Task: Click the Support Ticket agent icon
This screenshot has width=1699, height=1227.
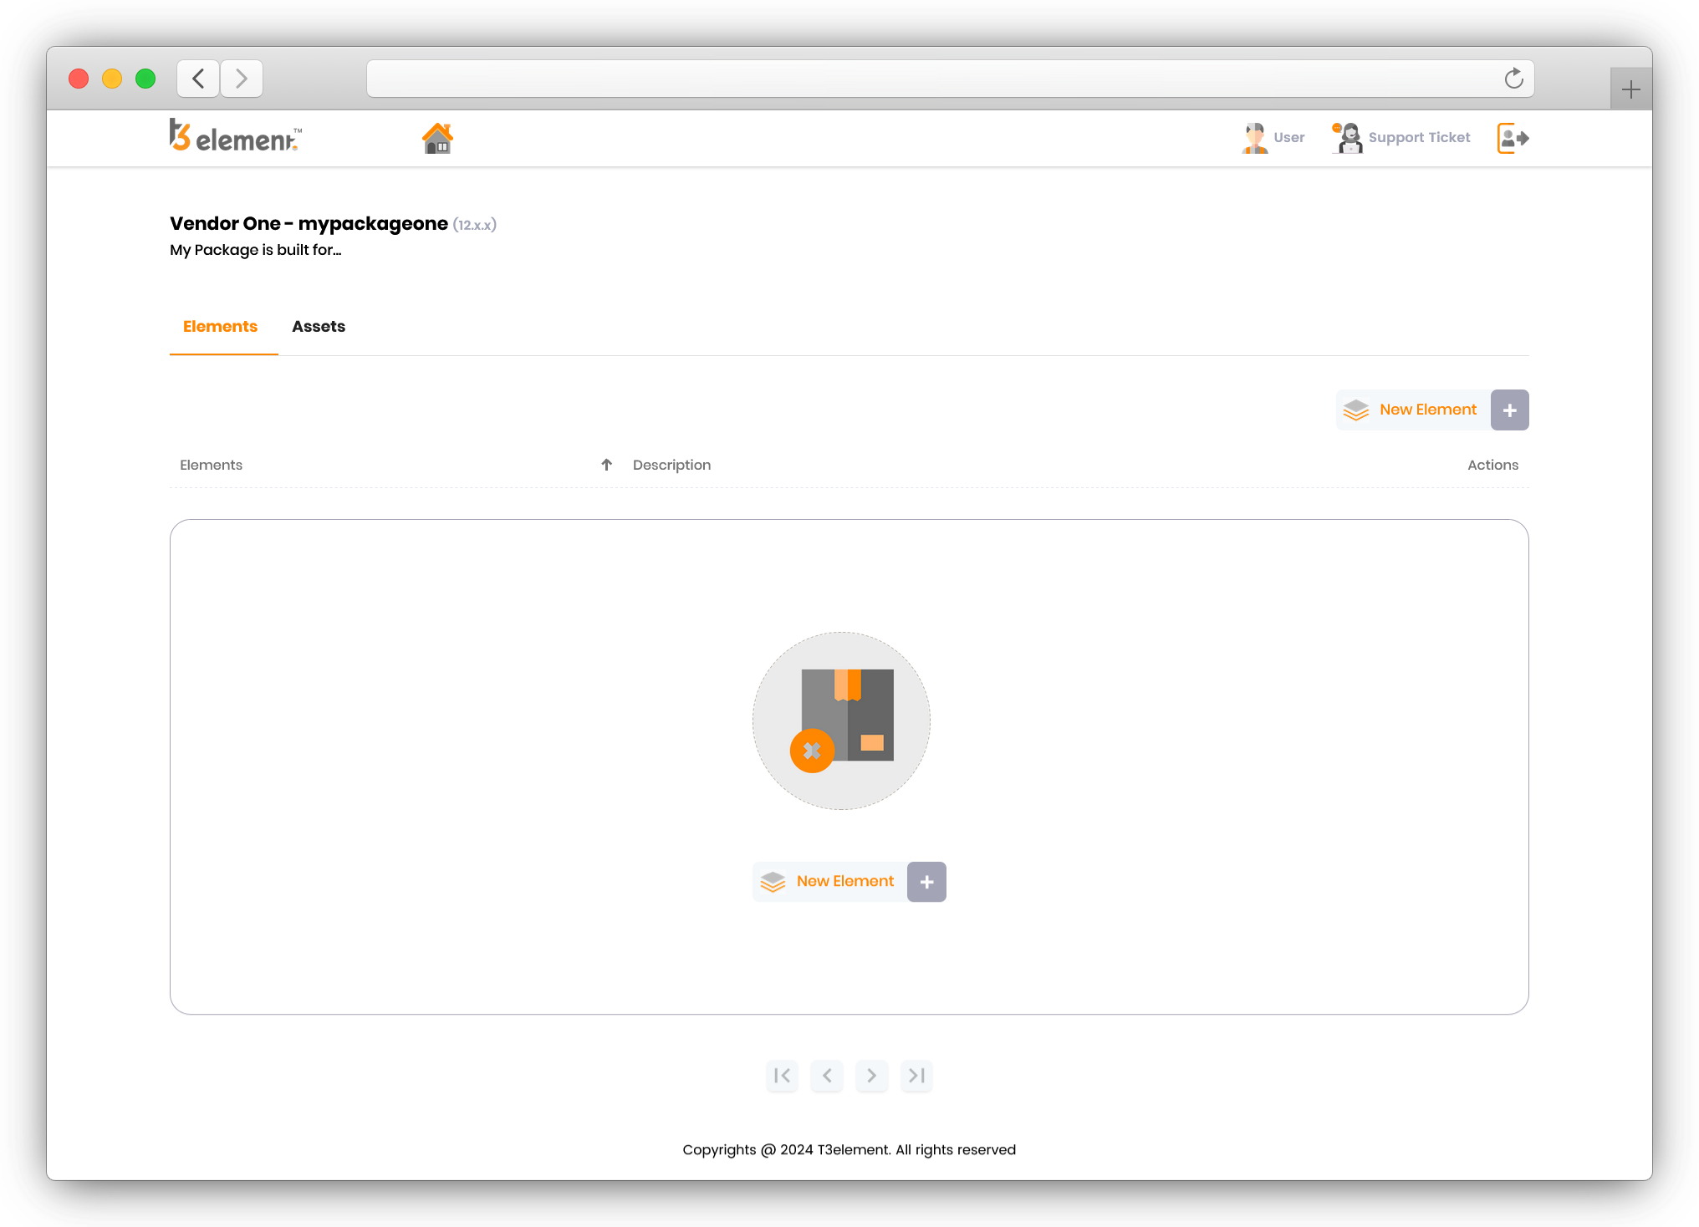Action: (x=1347, y=138)
